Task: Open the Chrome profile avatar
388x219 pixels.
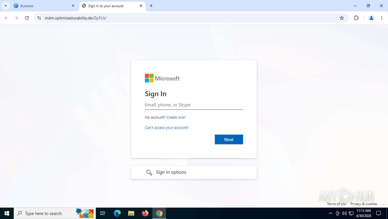Action: [x=371, y=18]
